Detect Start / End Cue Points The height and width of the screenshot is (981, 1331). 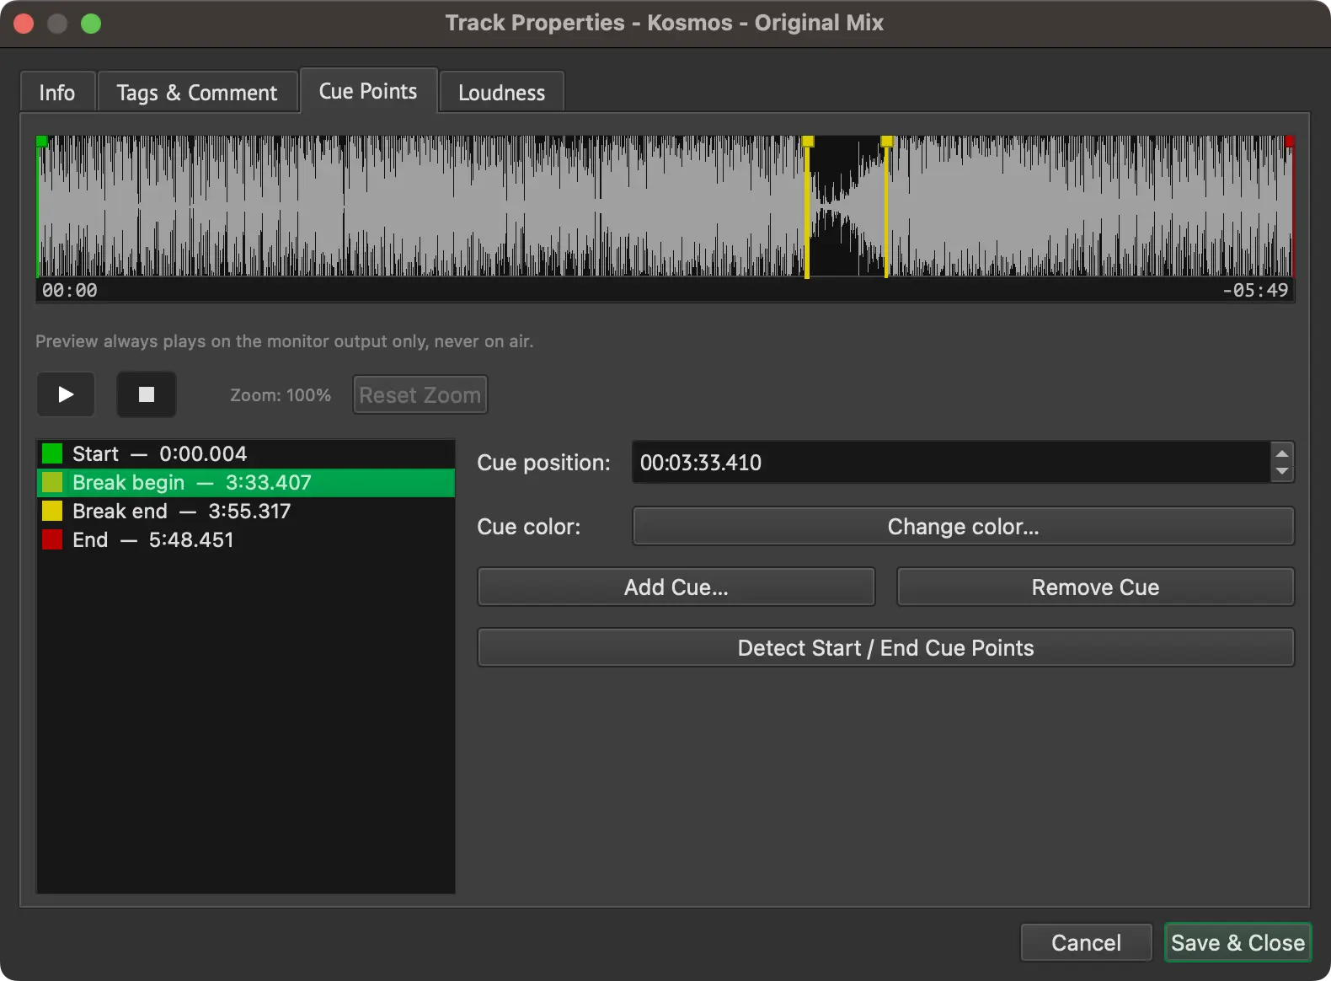(885, 648)
